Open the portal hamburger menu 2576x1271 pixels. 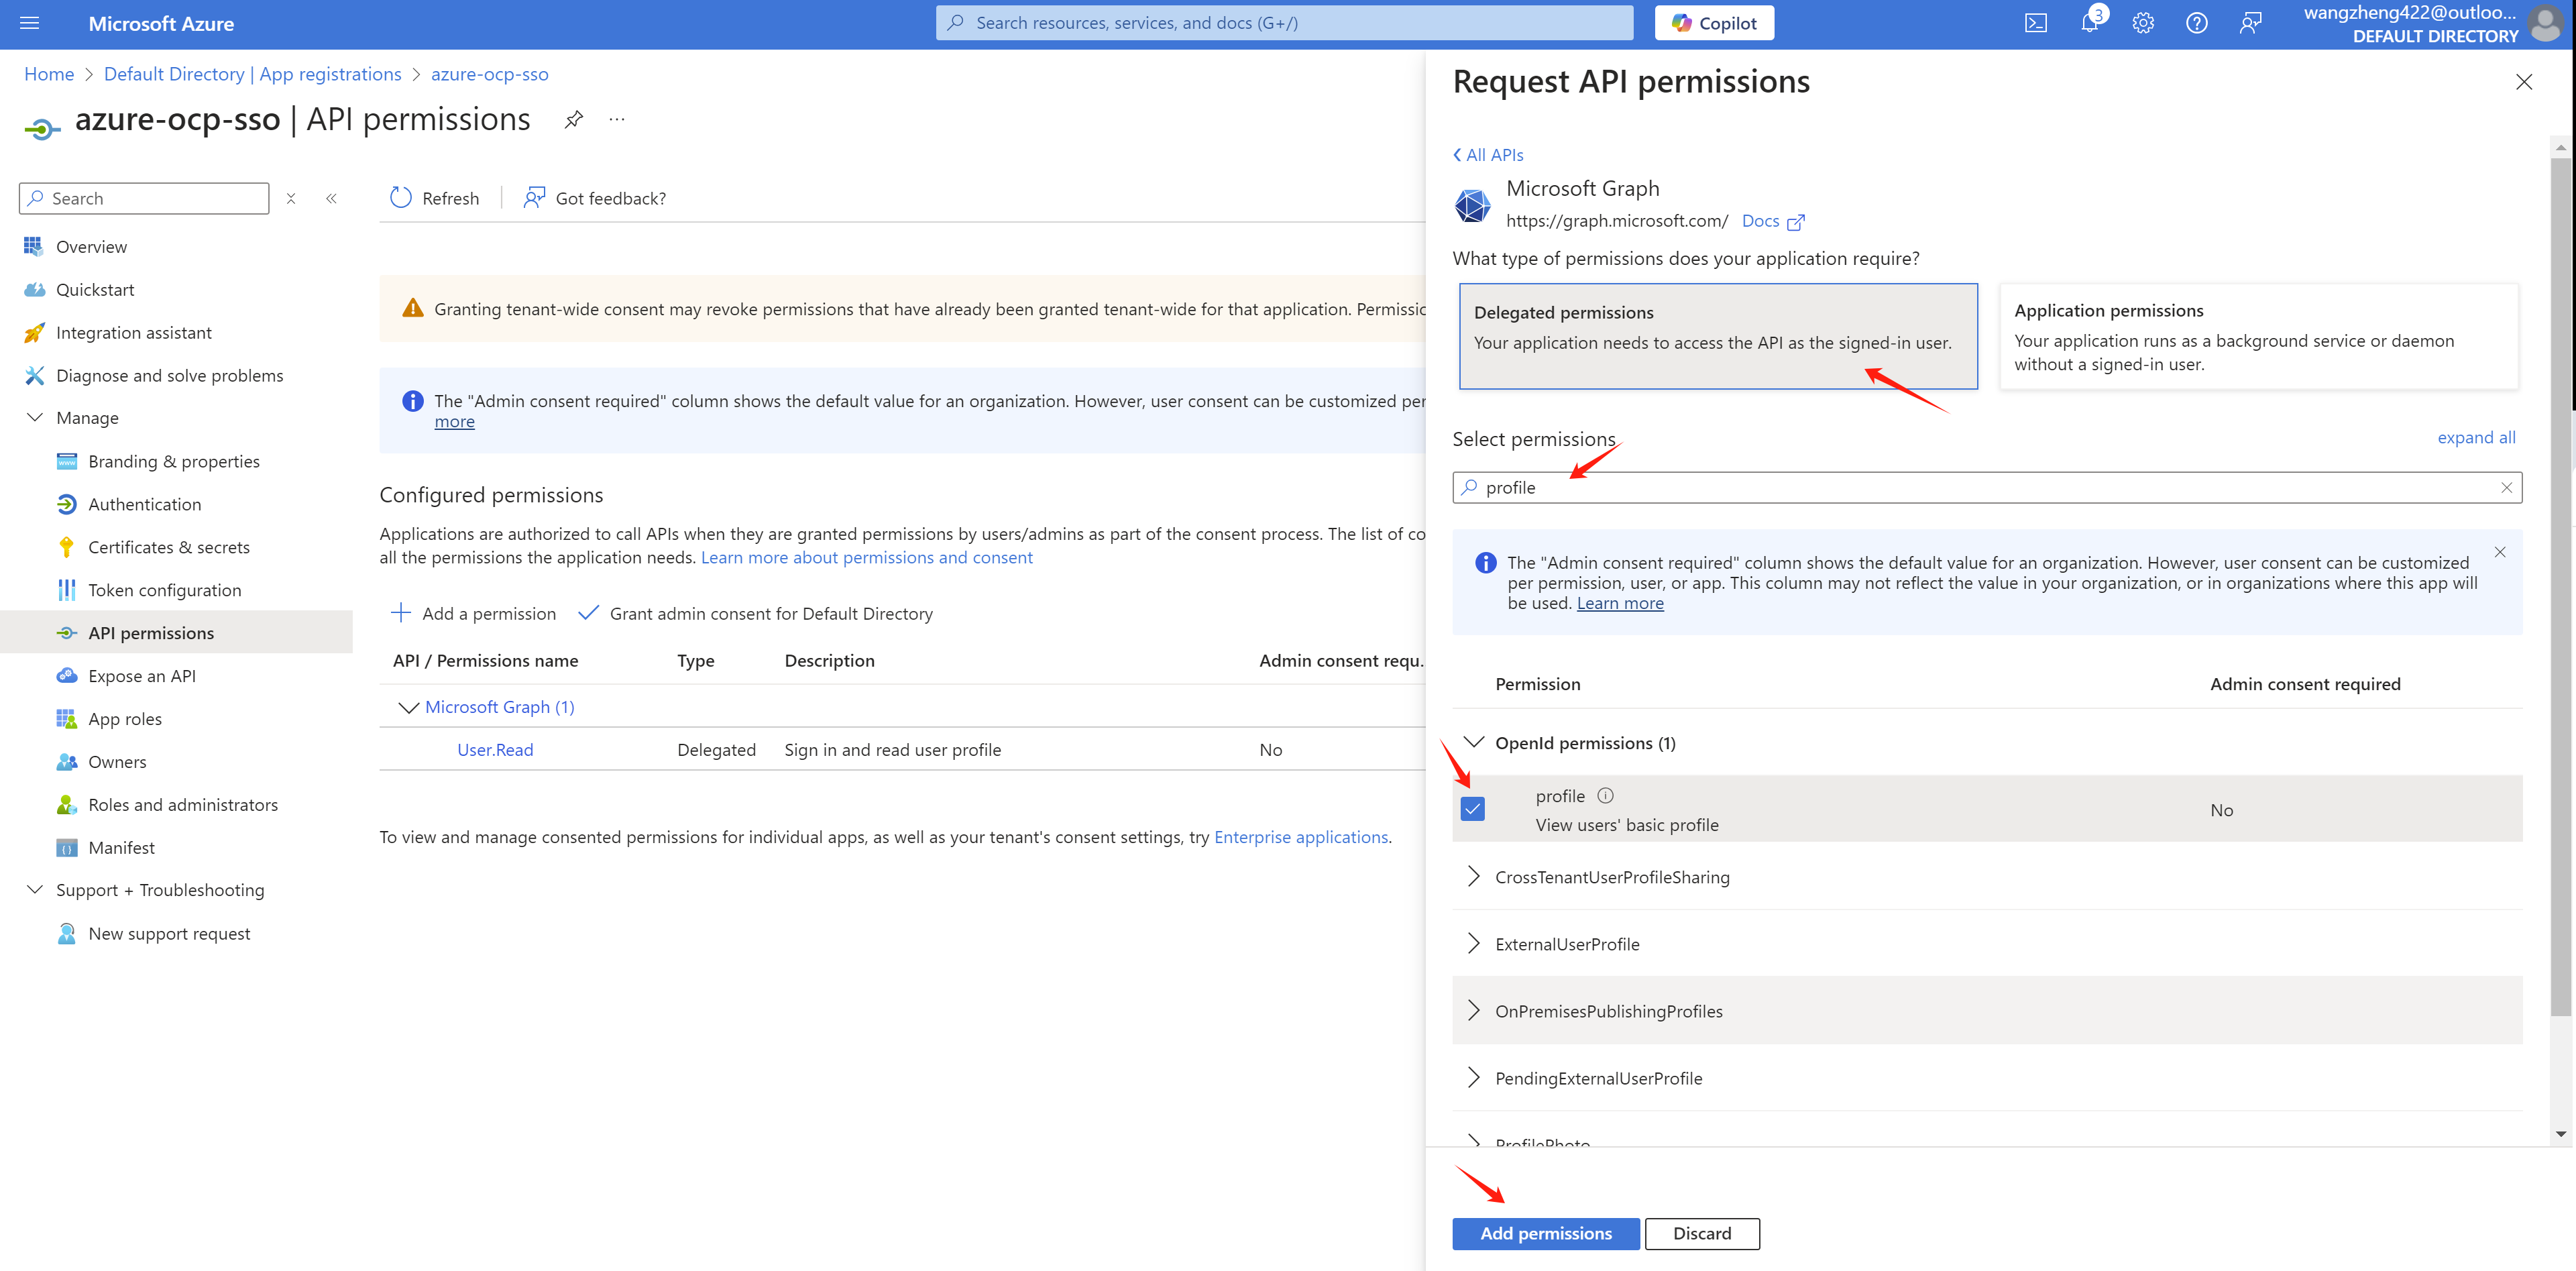(29, 23)
